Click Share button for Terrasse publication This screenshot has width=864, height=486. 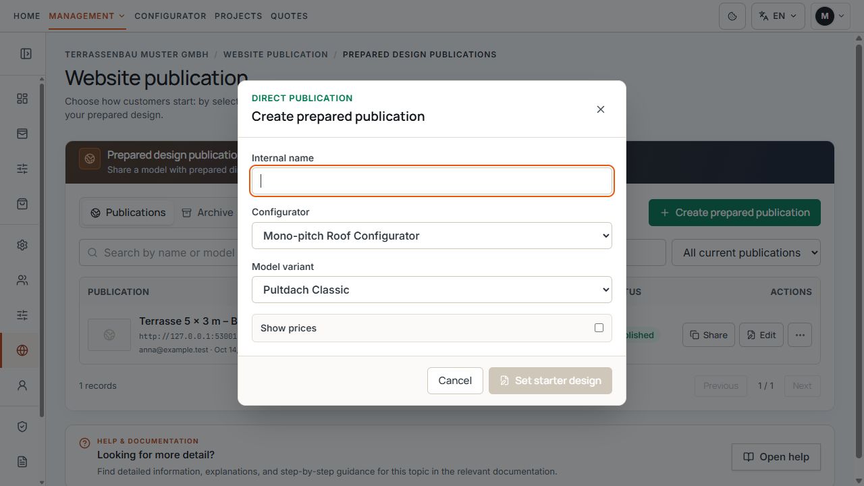[x=708, y=335]
